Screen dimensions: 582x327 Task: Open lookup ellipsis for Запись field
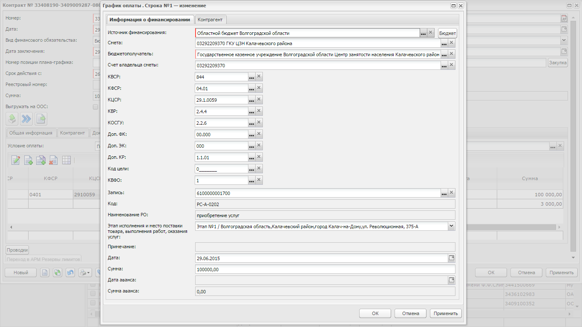coord(444,193)
